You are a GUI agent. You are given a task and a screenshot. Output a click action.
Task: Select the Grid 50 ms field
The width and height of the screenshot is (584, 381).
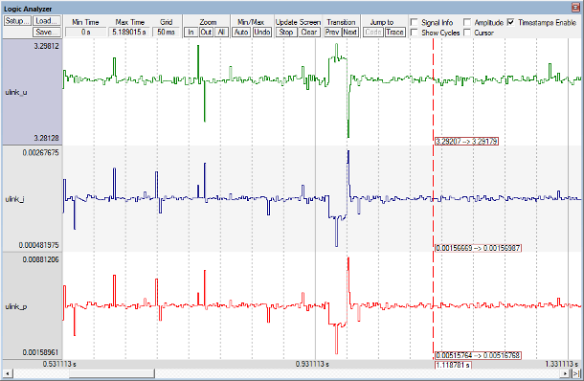[166, 33]
